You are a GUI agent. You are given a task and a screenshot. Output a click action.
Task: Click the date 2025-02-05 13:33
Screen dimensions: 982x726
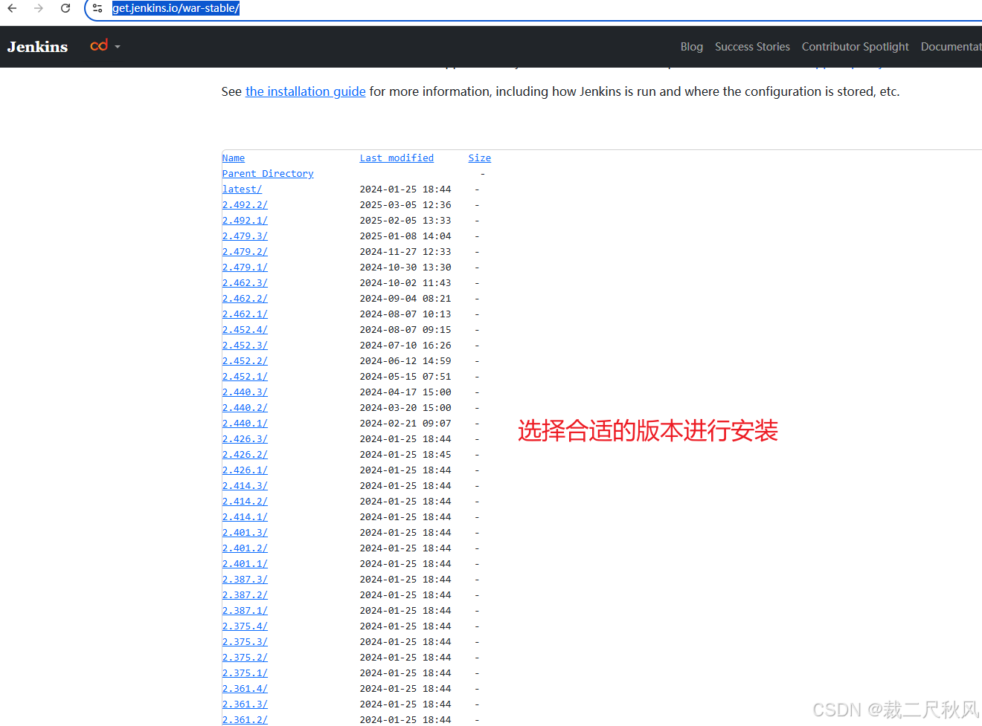tap(405, 221)
